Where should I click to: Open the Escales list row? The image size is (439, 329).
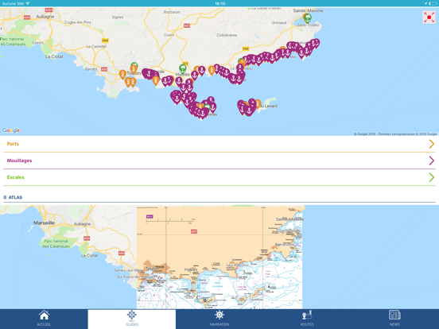pos(219,177)
